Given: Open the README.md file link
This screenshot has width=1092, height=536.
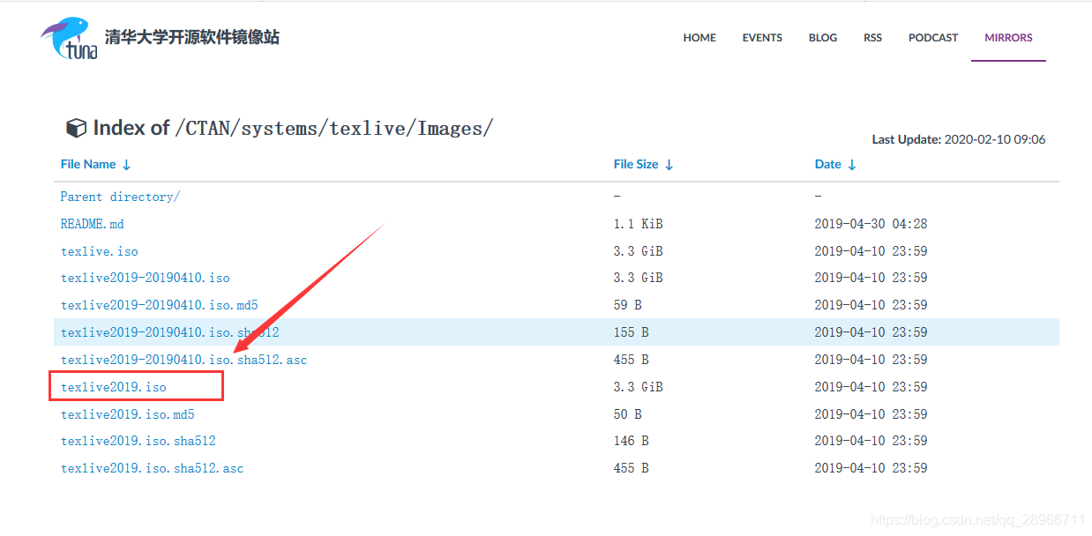Looking at the screenshot, I should [92, 224].
